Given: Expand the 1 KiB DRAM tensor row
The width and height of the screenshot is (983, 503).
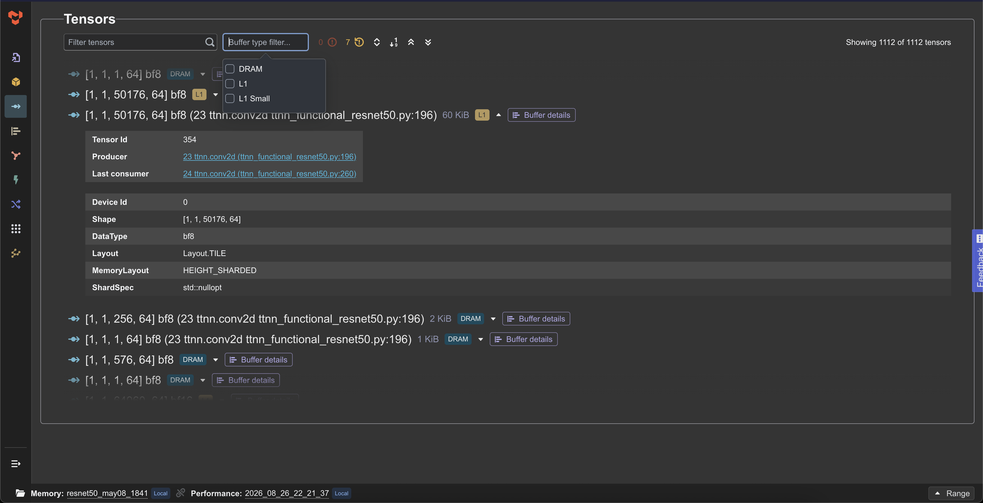Looking at the screenshot, I should pyautogui.click(x=480, y=339).
